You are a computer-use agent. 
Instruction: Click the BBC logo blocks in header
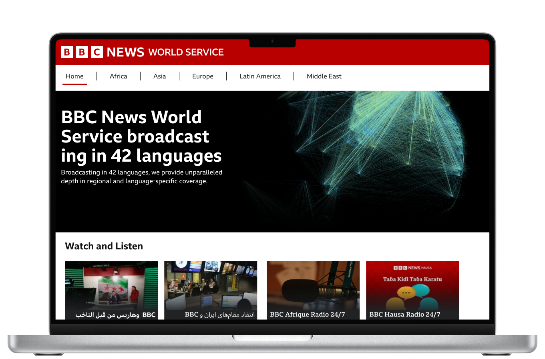click(82, 52)
